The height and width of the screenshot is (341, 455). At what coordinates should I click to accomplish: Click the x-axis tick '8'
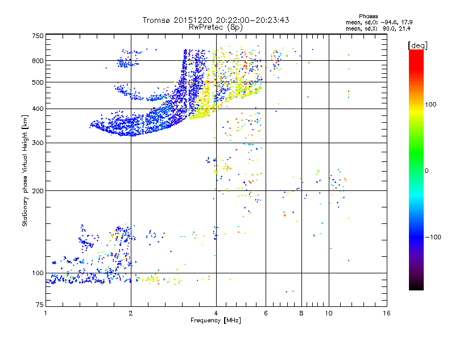pyautogui.click(x=301, y=313)
